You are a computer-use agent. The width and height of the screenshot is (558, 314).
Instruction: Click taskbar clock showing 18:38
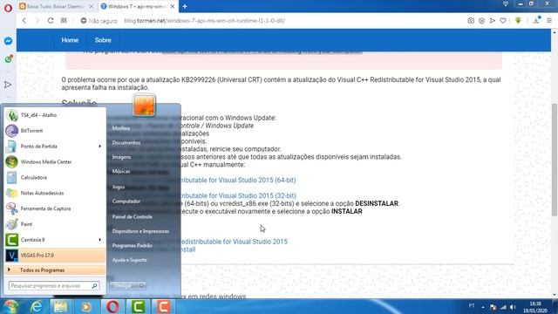pyautogui.click(x=535, y=307)
